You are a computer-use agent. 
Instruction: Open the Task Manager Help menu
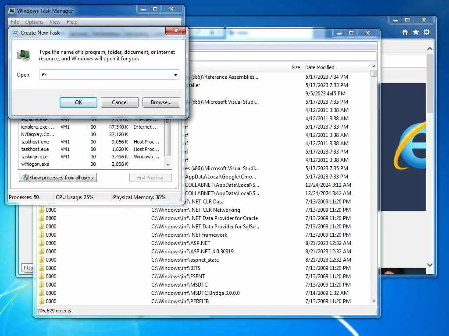(72, 22)
